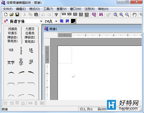Click the undo arrow icon
144x113 pixels.
[43, 15]
